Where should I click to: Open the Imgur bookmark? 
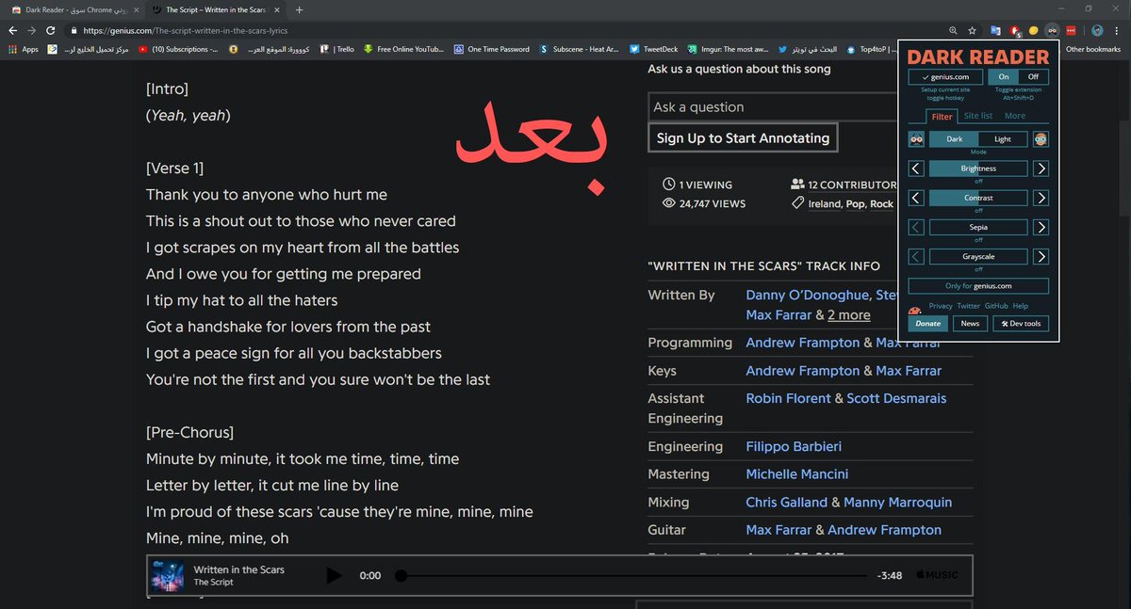tap(726, 49)
